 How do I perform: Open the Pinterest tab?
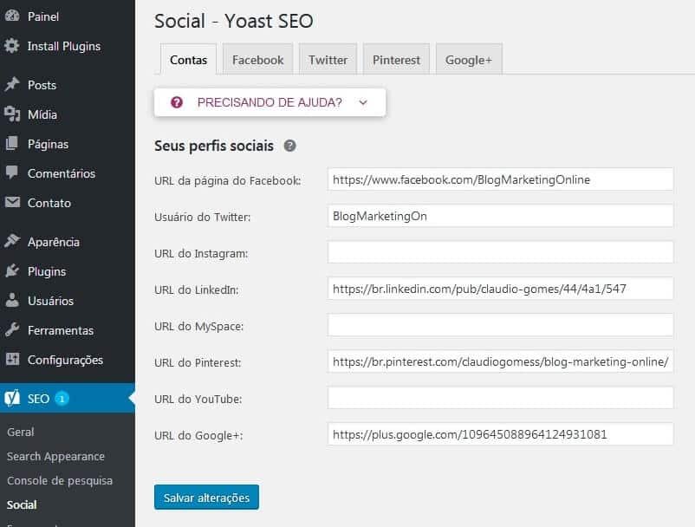pyautogui.click(x=396, y=60)
